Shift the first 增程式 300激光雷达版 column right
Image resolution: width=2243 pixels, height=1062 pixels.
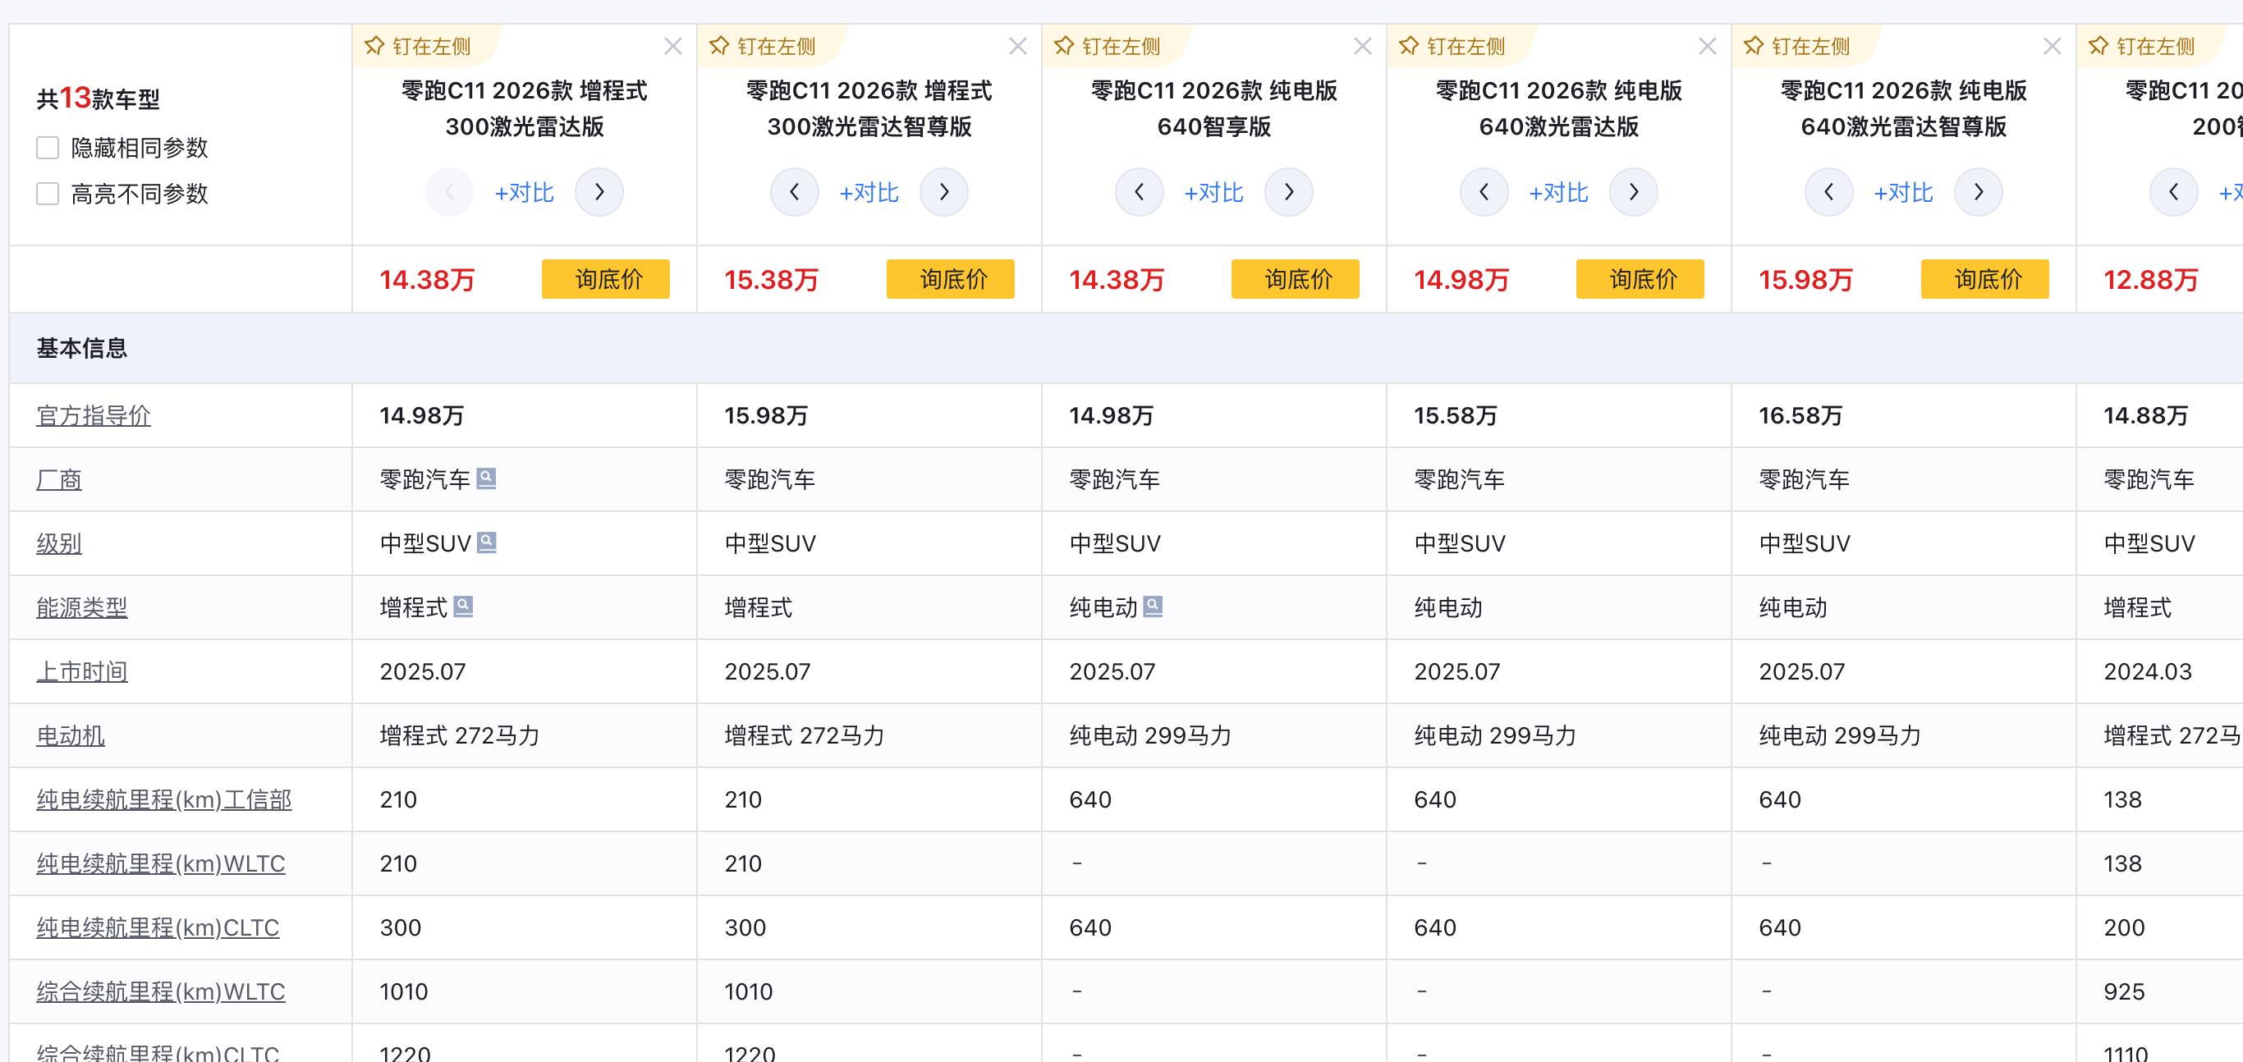[599, 192]
